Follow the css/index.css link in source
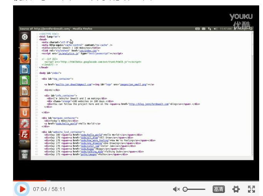The height and width of the screenshot is (196, 263). tap(88, 51)
